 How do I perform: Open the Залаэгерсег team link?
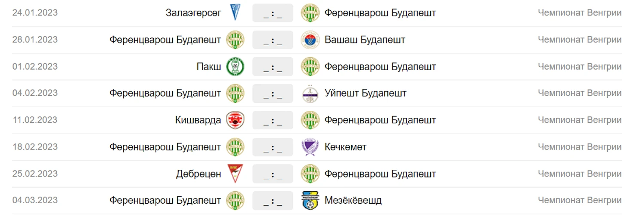point(194,13)
